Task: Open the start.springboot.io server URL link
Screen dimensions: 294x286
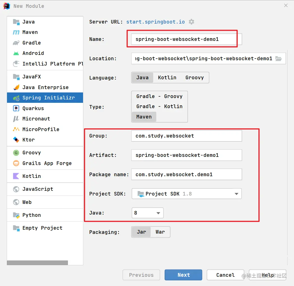Action: [x=155, y=22]
